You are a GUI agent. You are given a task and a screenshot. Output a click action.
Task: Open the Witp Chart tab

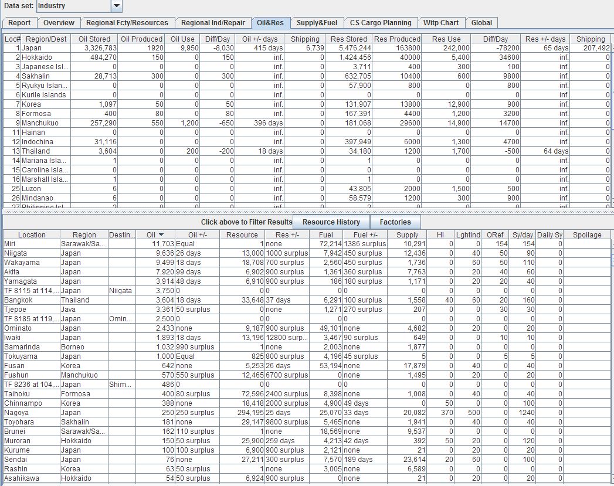click(441, 23)
